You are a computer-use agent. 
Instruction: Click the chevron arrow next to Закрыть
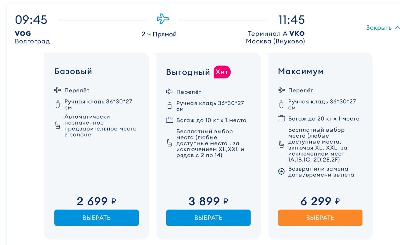click(397, 28)
